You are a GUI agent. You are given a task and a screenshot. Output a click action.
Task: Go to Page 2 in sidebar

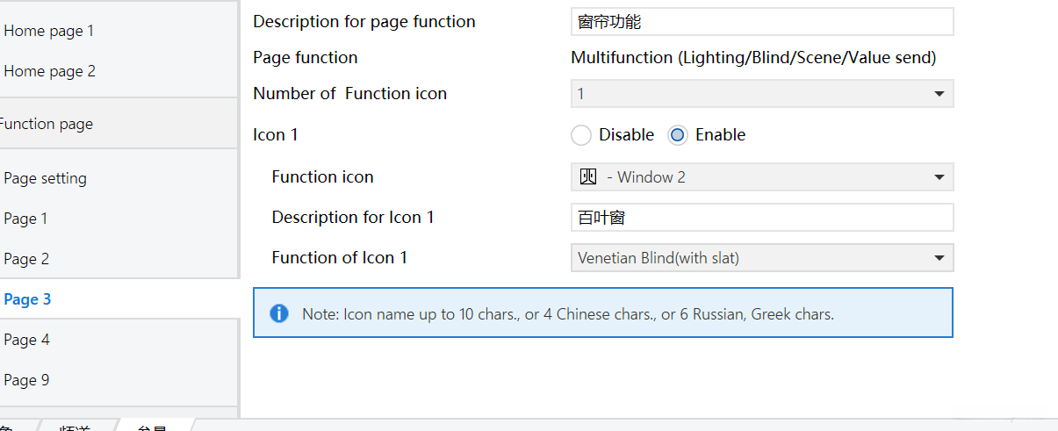coord(26,260)
